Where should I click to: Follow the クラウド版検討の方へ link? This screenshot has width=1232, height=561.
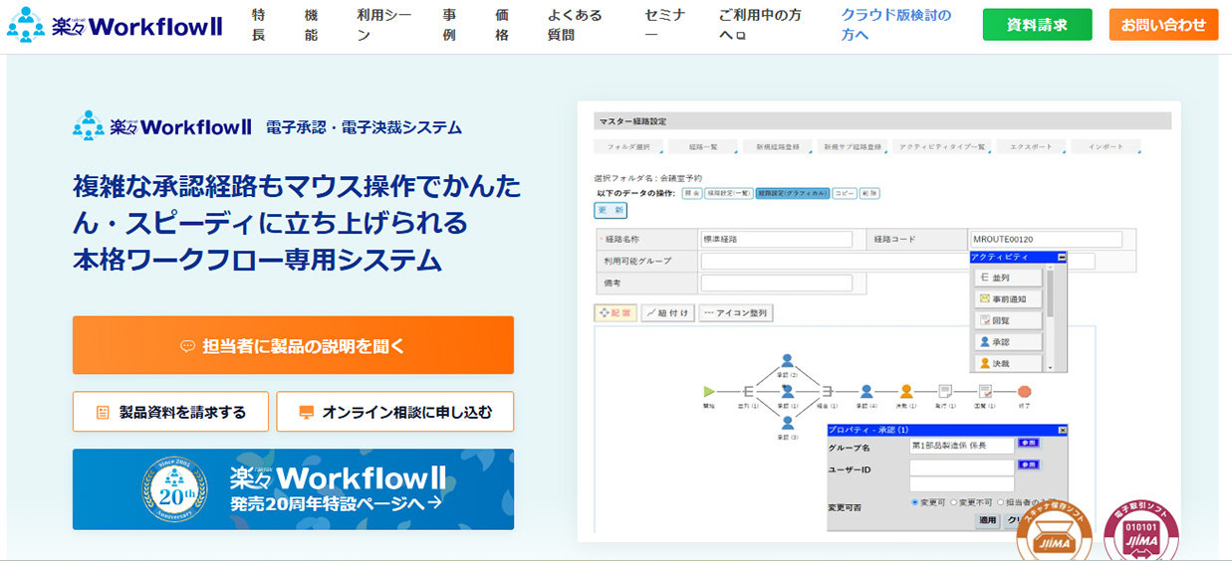[895, 25]
